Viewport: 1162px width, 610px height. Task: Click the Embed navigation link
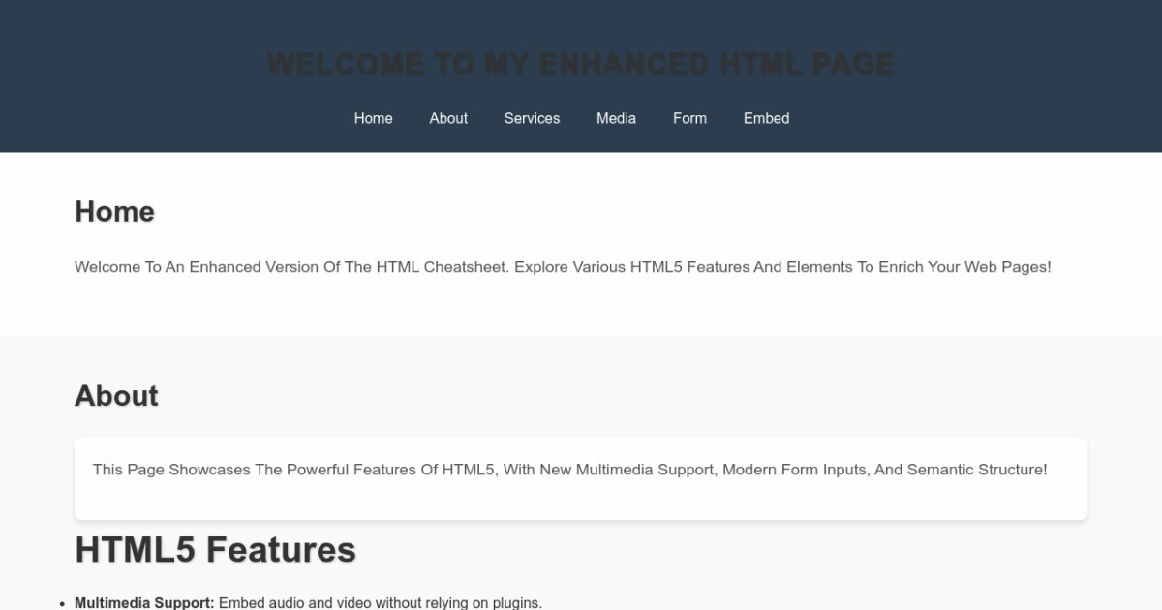pos(766,118)
